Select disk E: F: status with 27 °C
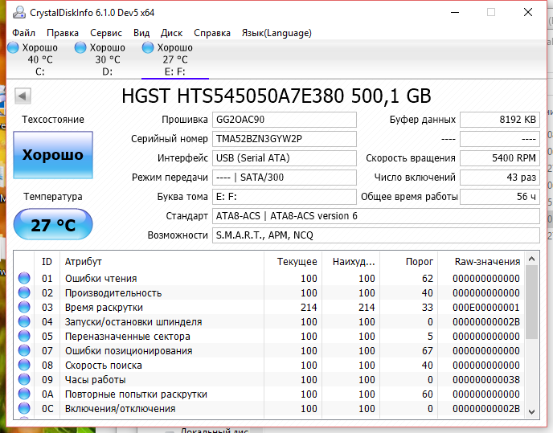The height and width of the screenshot is (433, 553). [175, 59]
